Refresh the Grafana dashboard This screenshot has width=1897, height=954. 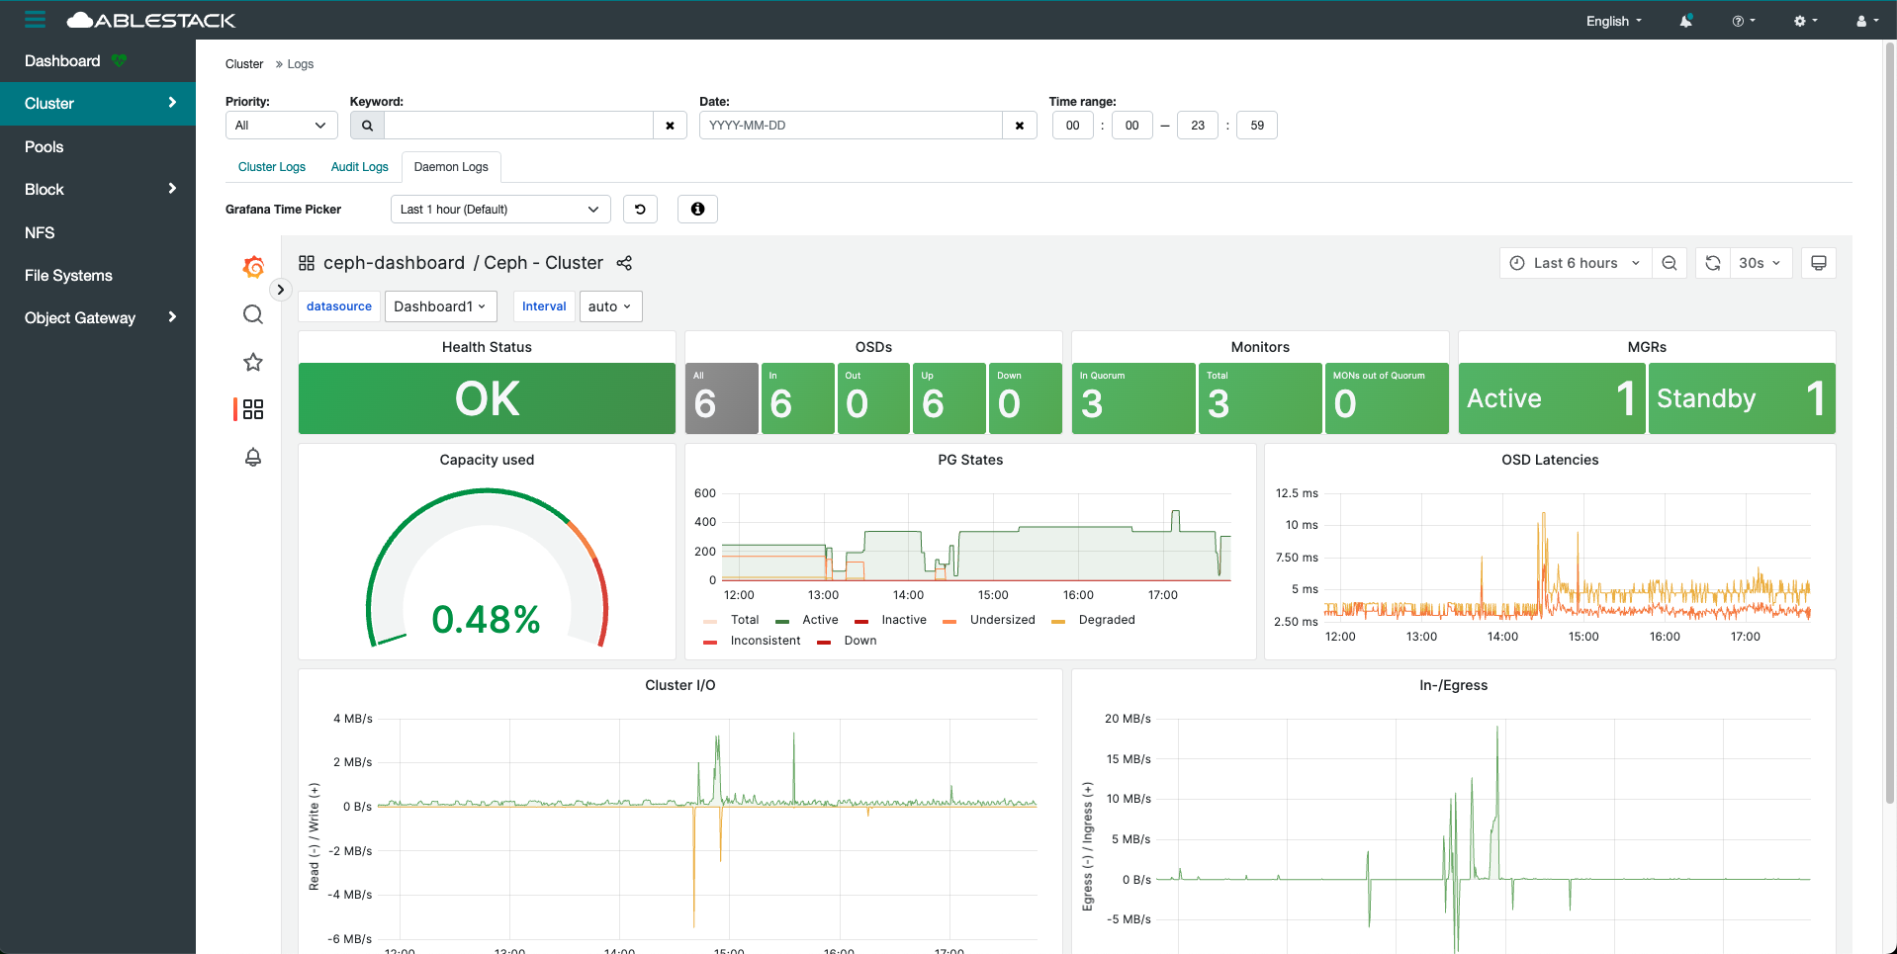(x=1713, y=263)
